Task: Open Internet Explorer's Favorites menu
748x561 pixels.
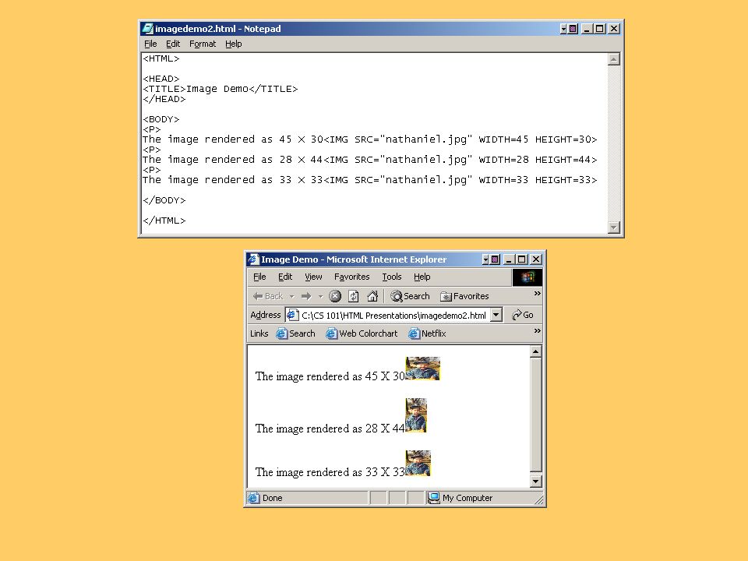Action: pyautogui.click(x=351, y=277)
